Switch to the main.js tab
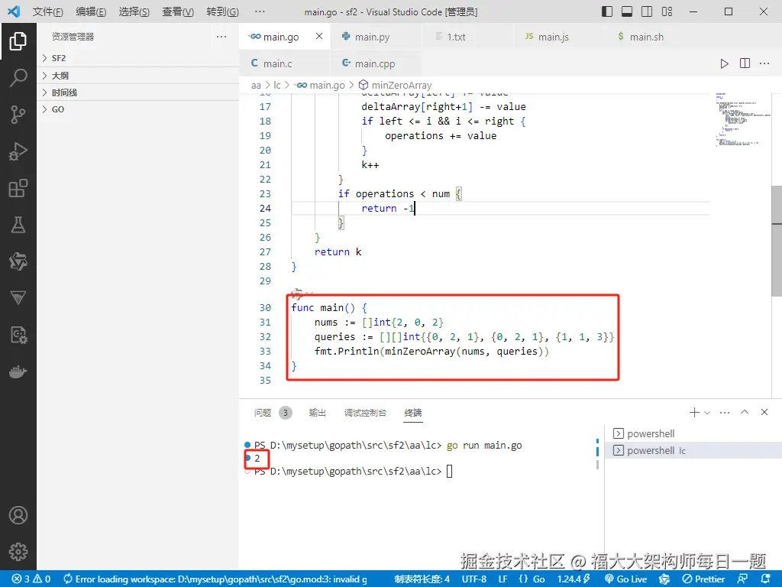 558,37
